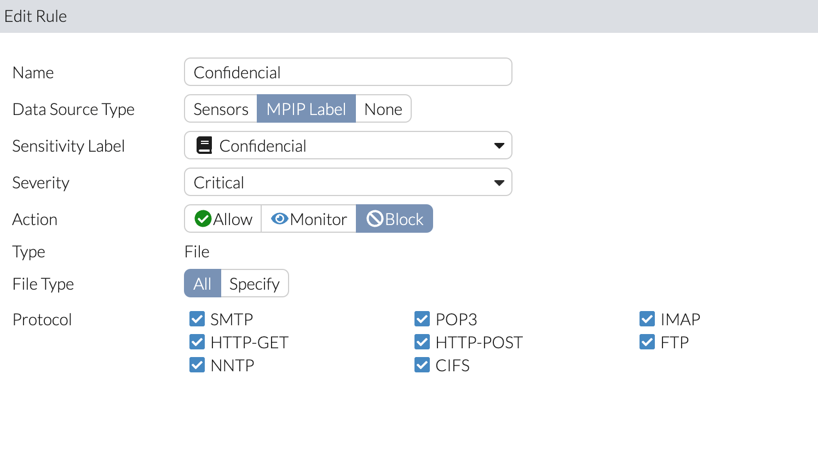
Task: Select MPIP Label data source type
Action: pos(306,109)
